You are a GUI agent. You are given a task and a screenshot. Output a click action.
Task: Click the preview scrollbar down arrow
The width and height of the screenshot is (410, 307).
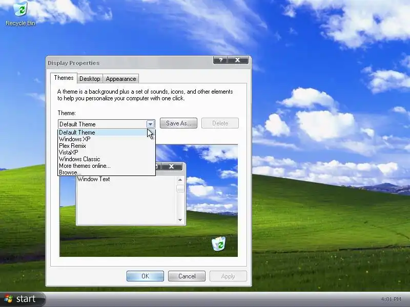(180, 220)
